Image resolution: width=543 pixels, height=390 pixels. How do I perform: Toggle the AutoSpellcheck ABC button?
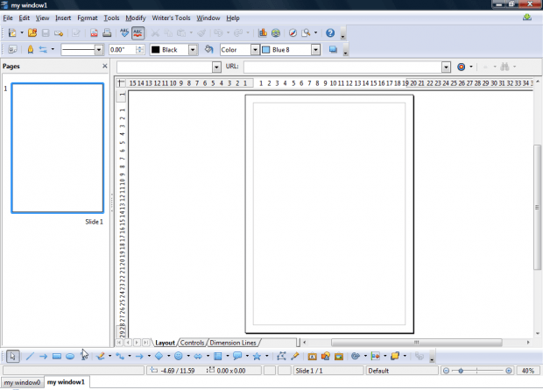(x=138, y=33)
